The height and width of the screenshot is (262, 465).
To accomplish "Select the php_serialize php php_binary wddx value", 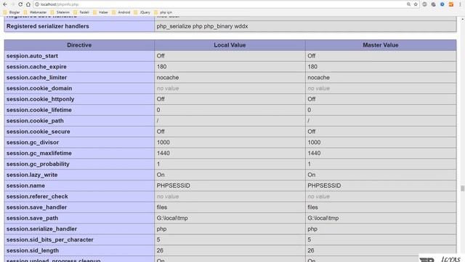I will tap(202, 26).
